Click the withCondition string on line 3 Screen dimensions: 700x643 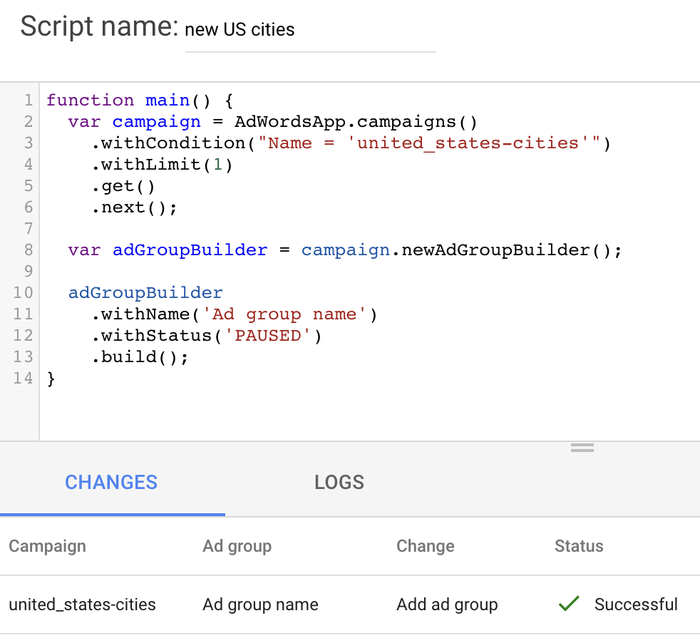(x=429, y=143)
